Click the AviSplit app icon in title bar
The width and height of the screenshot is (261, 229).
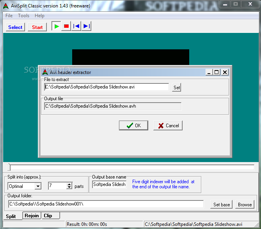pos(6,6)
